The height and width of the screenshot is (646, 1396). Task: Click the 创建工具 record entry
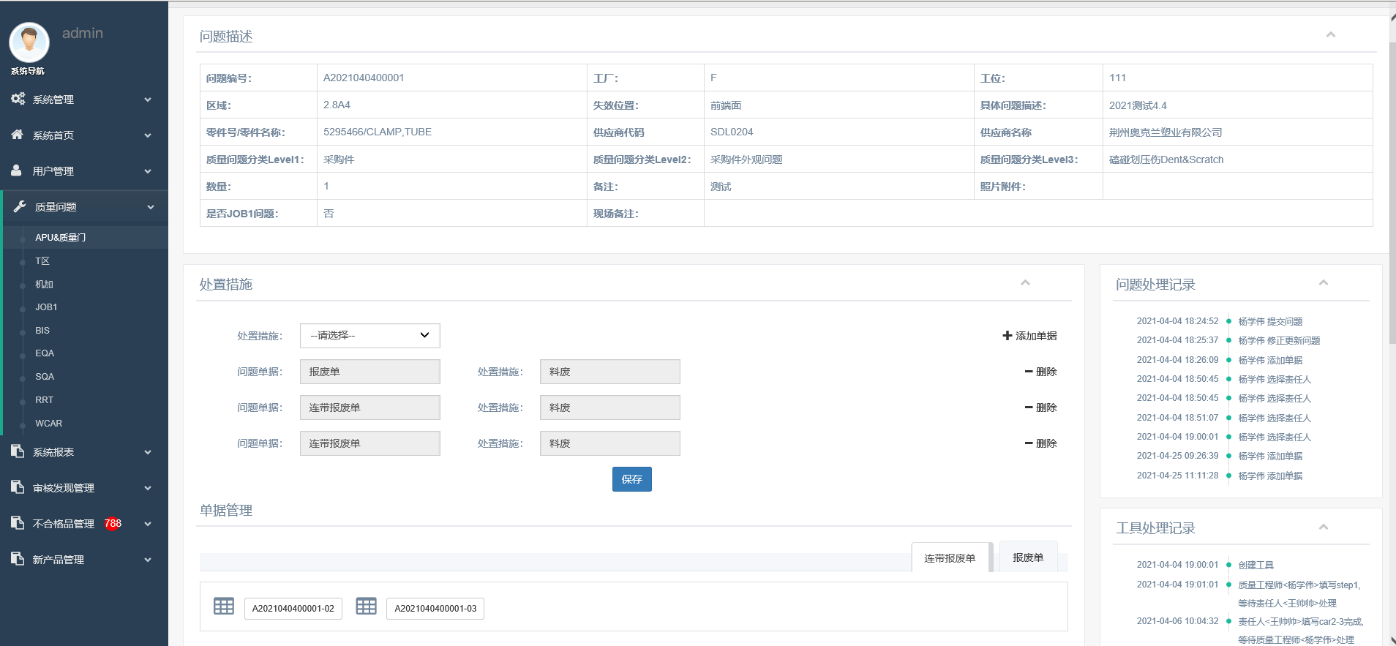(1256, 565)
